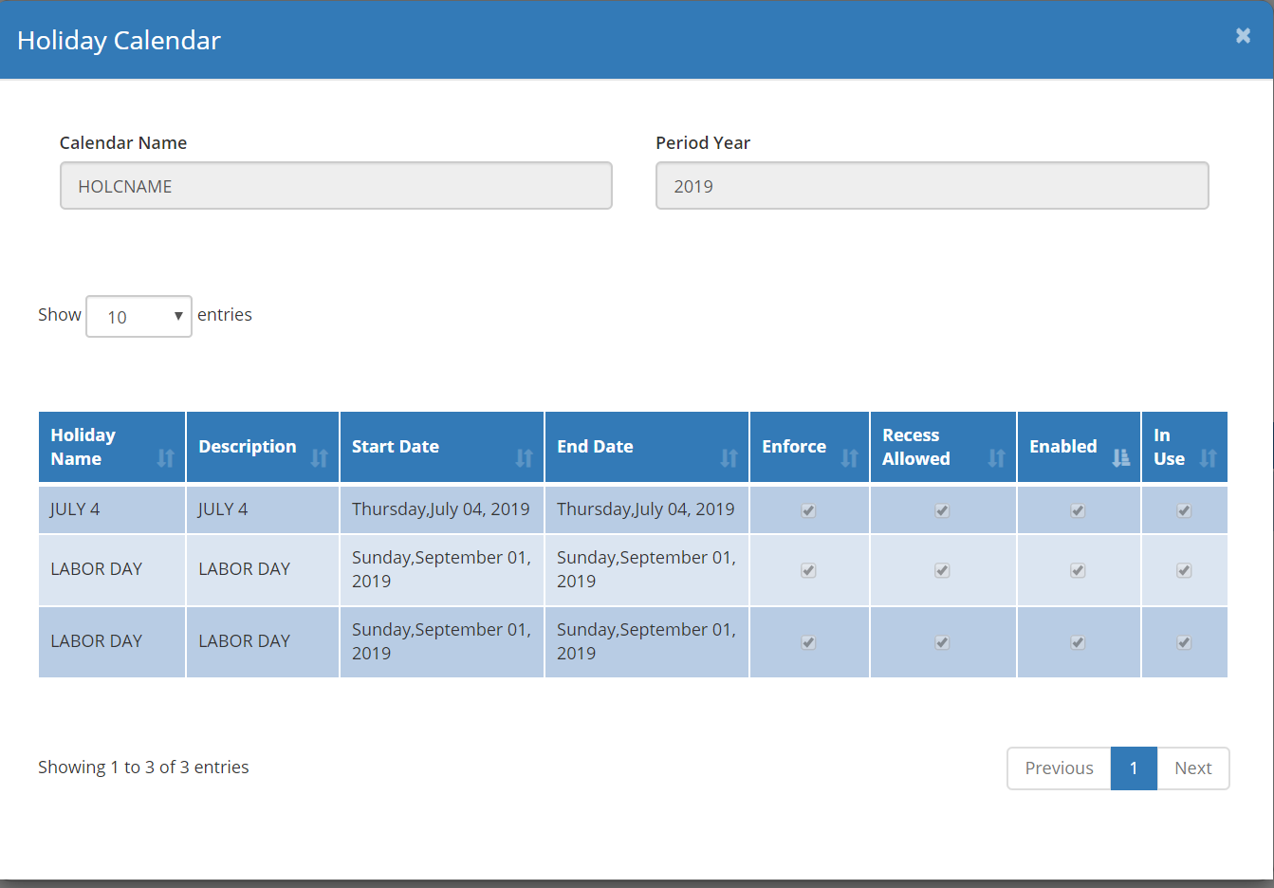Click the Previous pagination button
This screenshot has height=888, width=1274.
(x=1059, y=768)
